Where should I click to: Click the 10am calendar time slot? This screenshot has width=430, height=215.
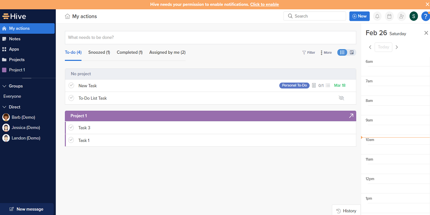[396, 144]
